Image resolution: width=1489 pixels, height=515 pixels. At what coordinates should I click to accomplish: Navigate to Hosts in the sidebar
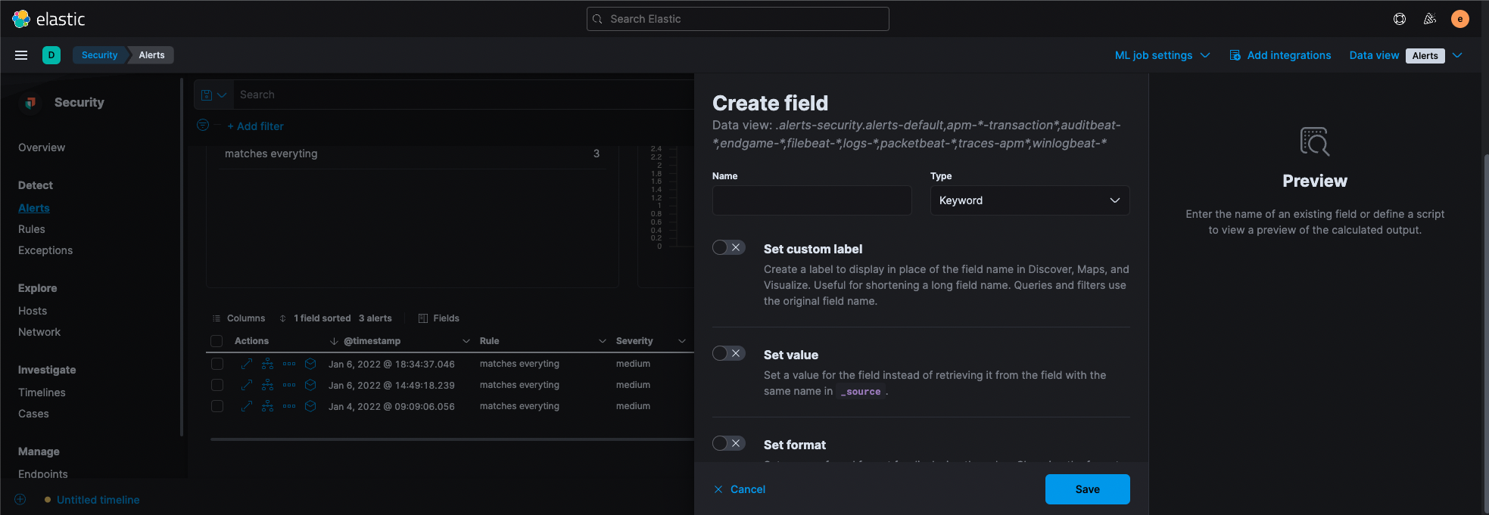click(33, 311)
